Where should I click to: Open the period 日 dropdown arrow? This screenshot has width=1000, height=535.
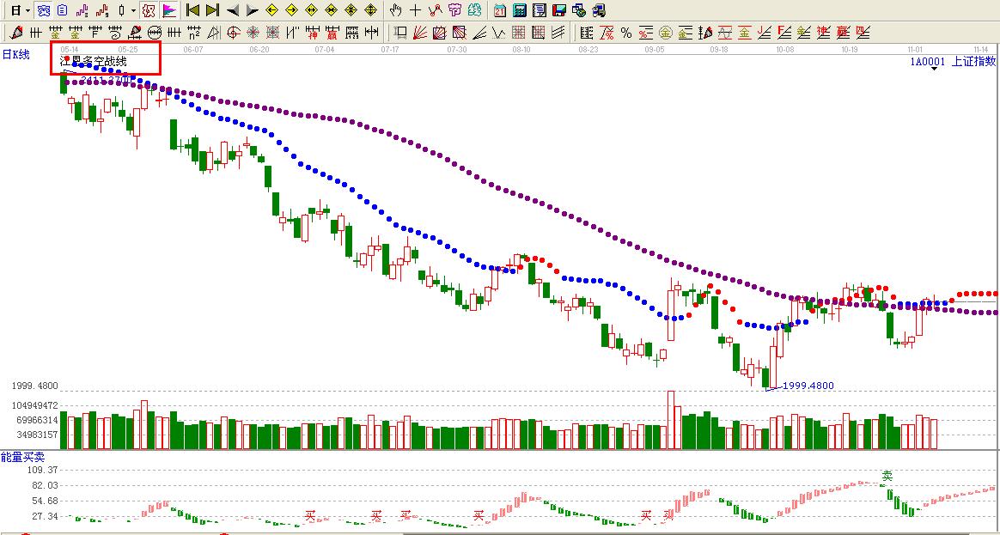pyautogui.click(x=27, y=11)
